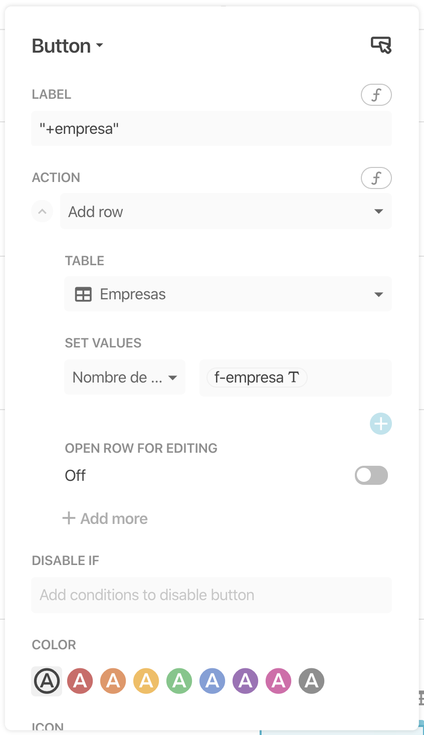Click the blue plus to add a value
424x735 pixels.
coord(380,424)
